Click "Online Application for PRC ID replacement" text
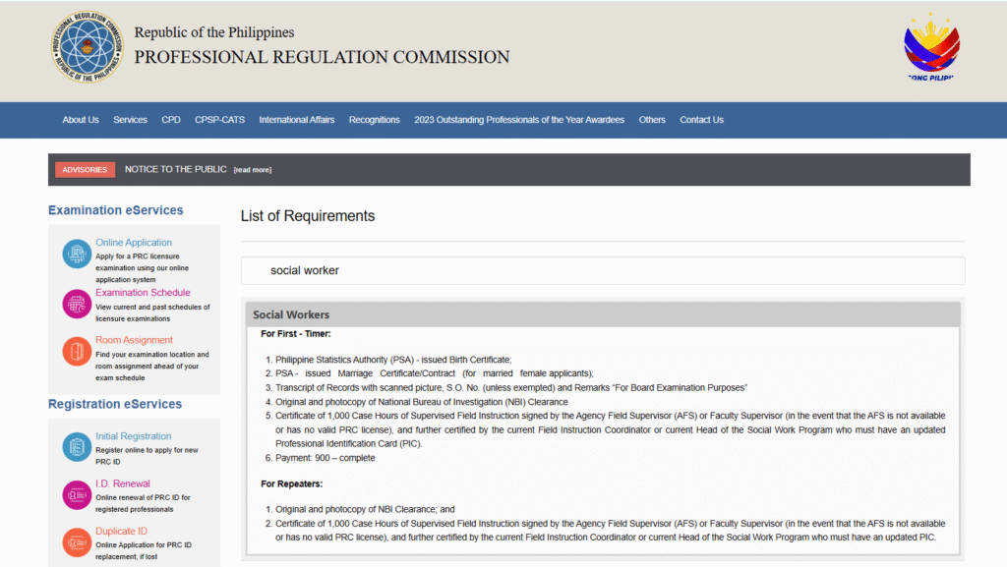The height and width of the screenshot is (567, 1007). 144,551
